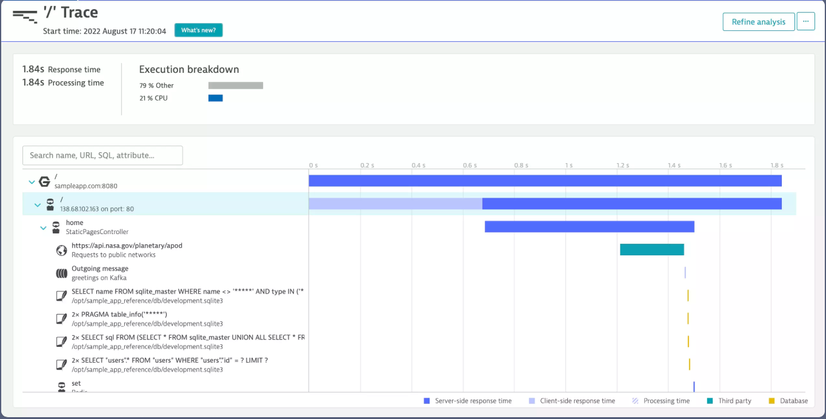Select the home span timeline bar
This screenshot has width=826, height=419.
(x=589, y=227)
